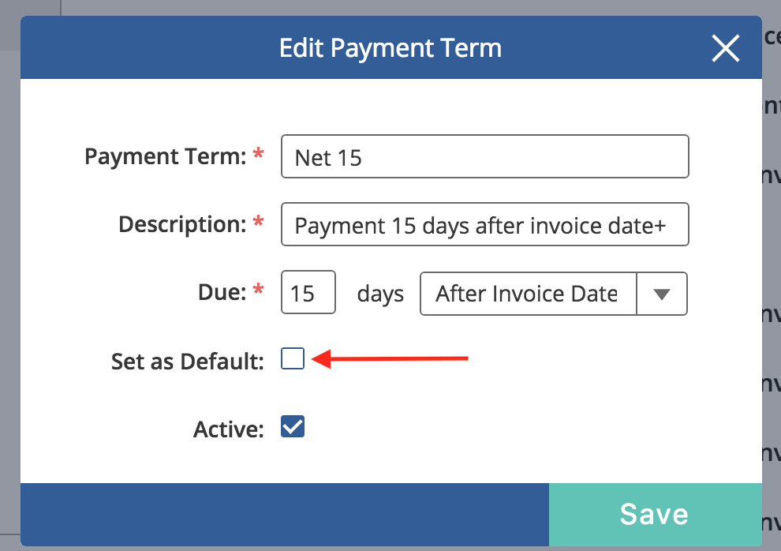Enable the Set as Default checkbox
The height and width of the screenshot is (551, 781).
coord(293,360)
